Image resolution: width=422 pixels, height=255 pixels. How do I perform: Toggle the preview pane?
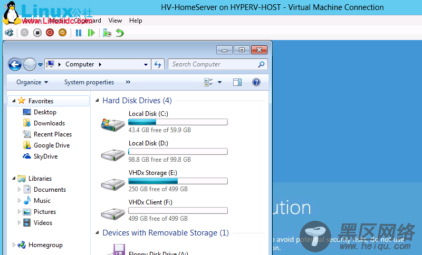coord(237,82)
